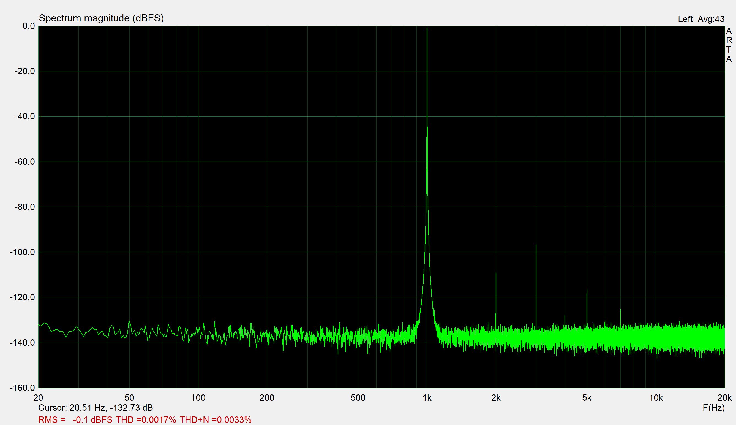736x425 pixels.
Task: Click the '-40.0' dB axis label
Action: [x=24, y=117]
